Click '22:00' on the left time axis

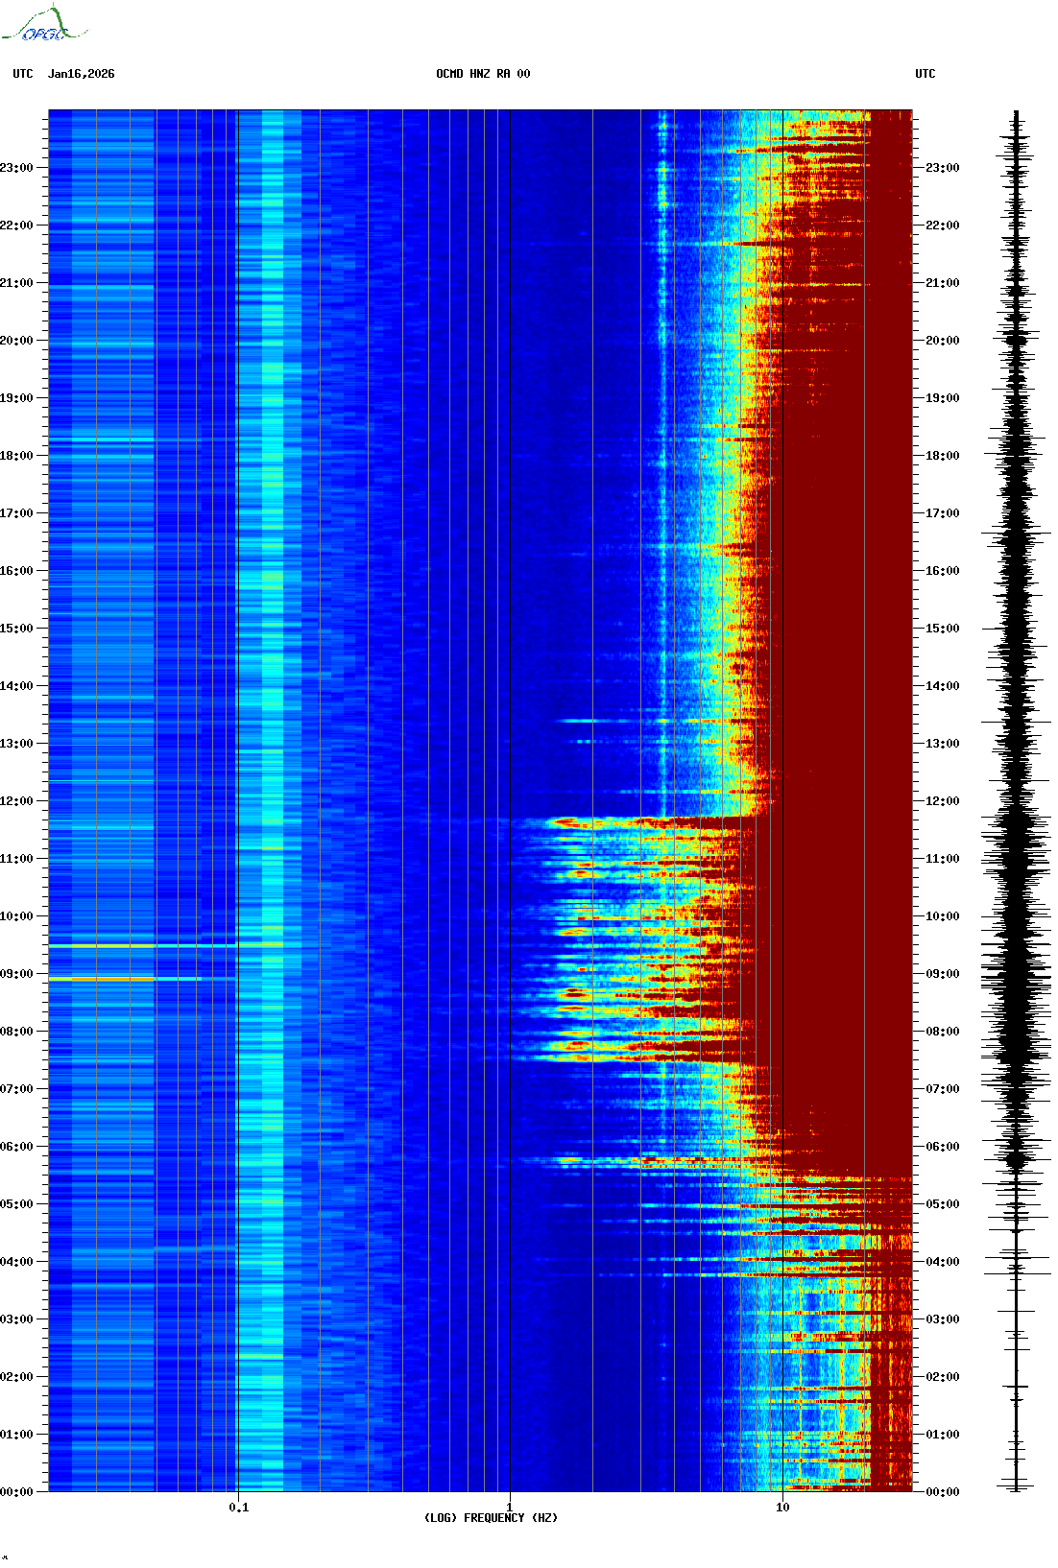[x=16, y=226]
